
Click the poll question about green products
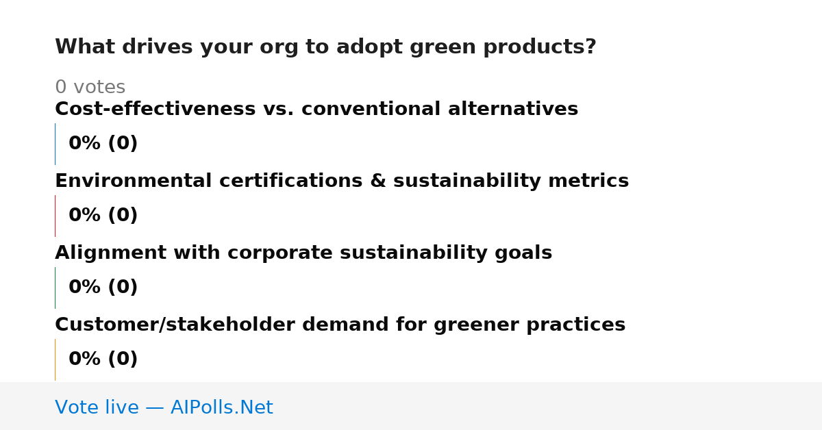click(325, 47)
